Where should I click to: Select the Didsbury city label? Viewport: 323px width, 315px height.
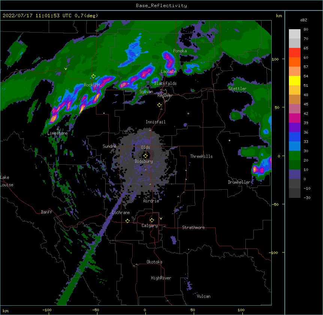click(x=144, y=161)
